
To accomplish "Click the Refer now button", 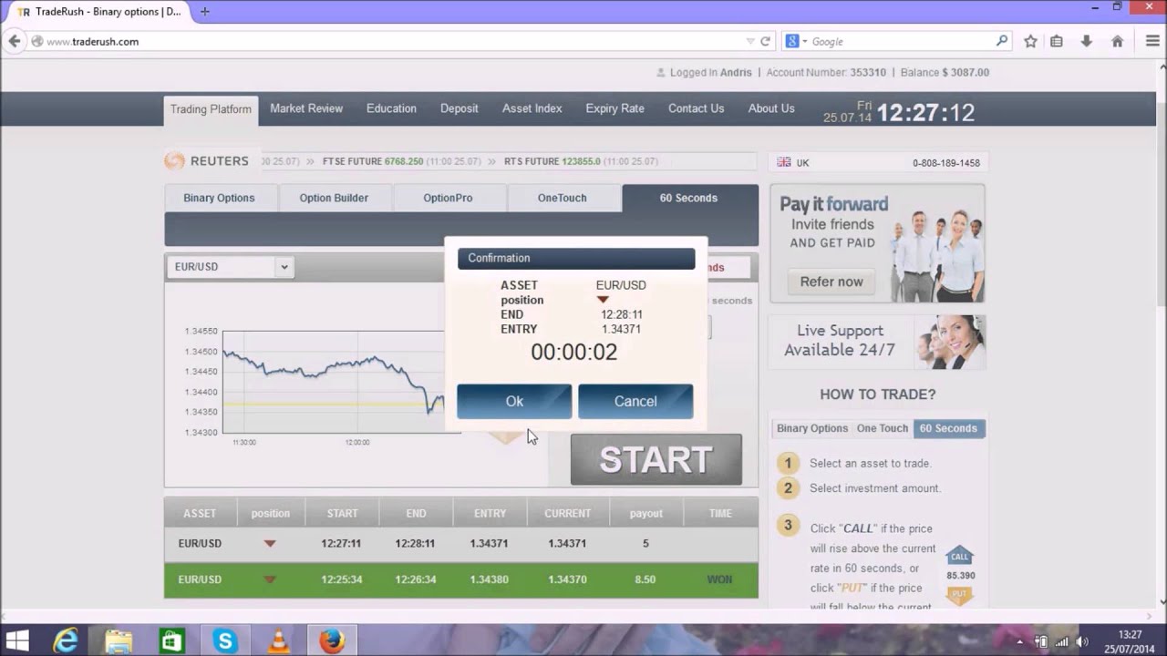I will 831,282.
